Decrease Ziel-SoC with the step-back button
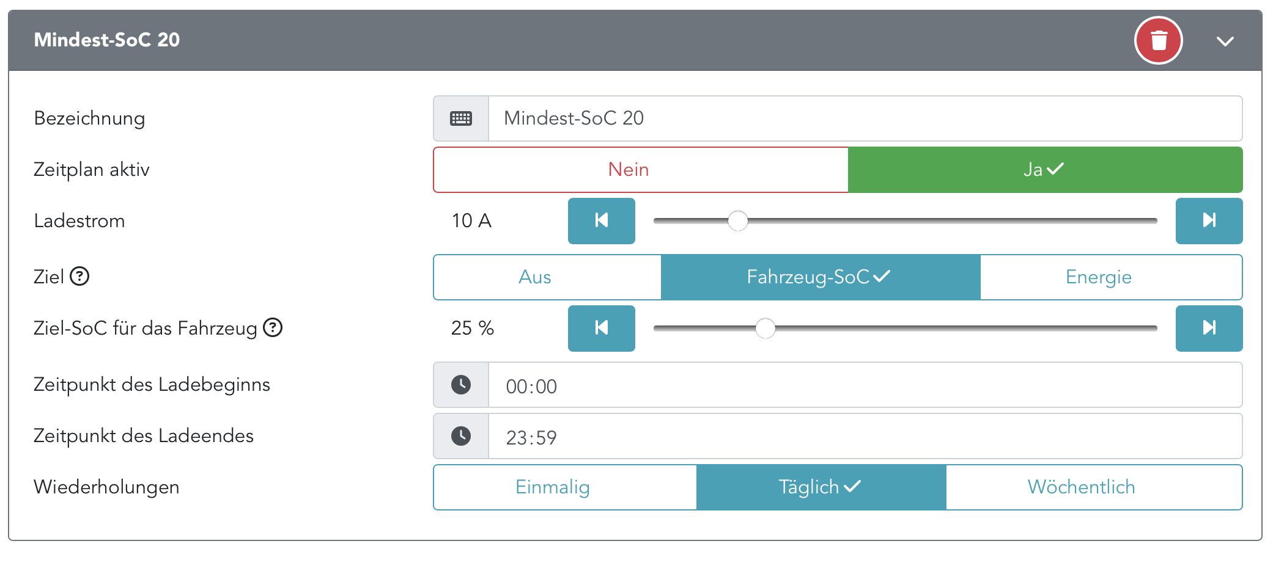The height and width of the screenshot is (574, 1284). 601,328
